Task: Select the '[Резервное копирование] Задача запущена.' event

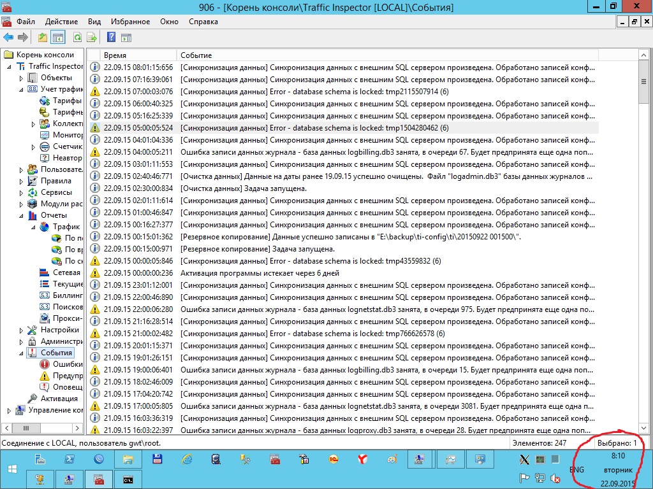Action: coord(344,249)
